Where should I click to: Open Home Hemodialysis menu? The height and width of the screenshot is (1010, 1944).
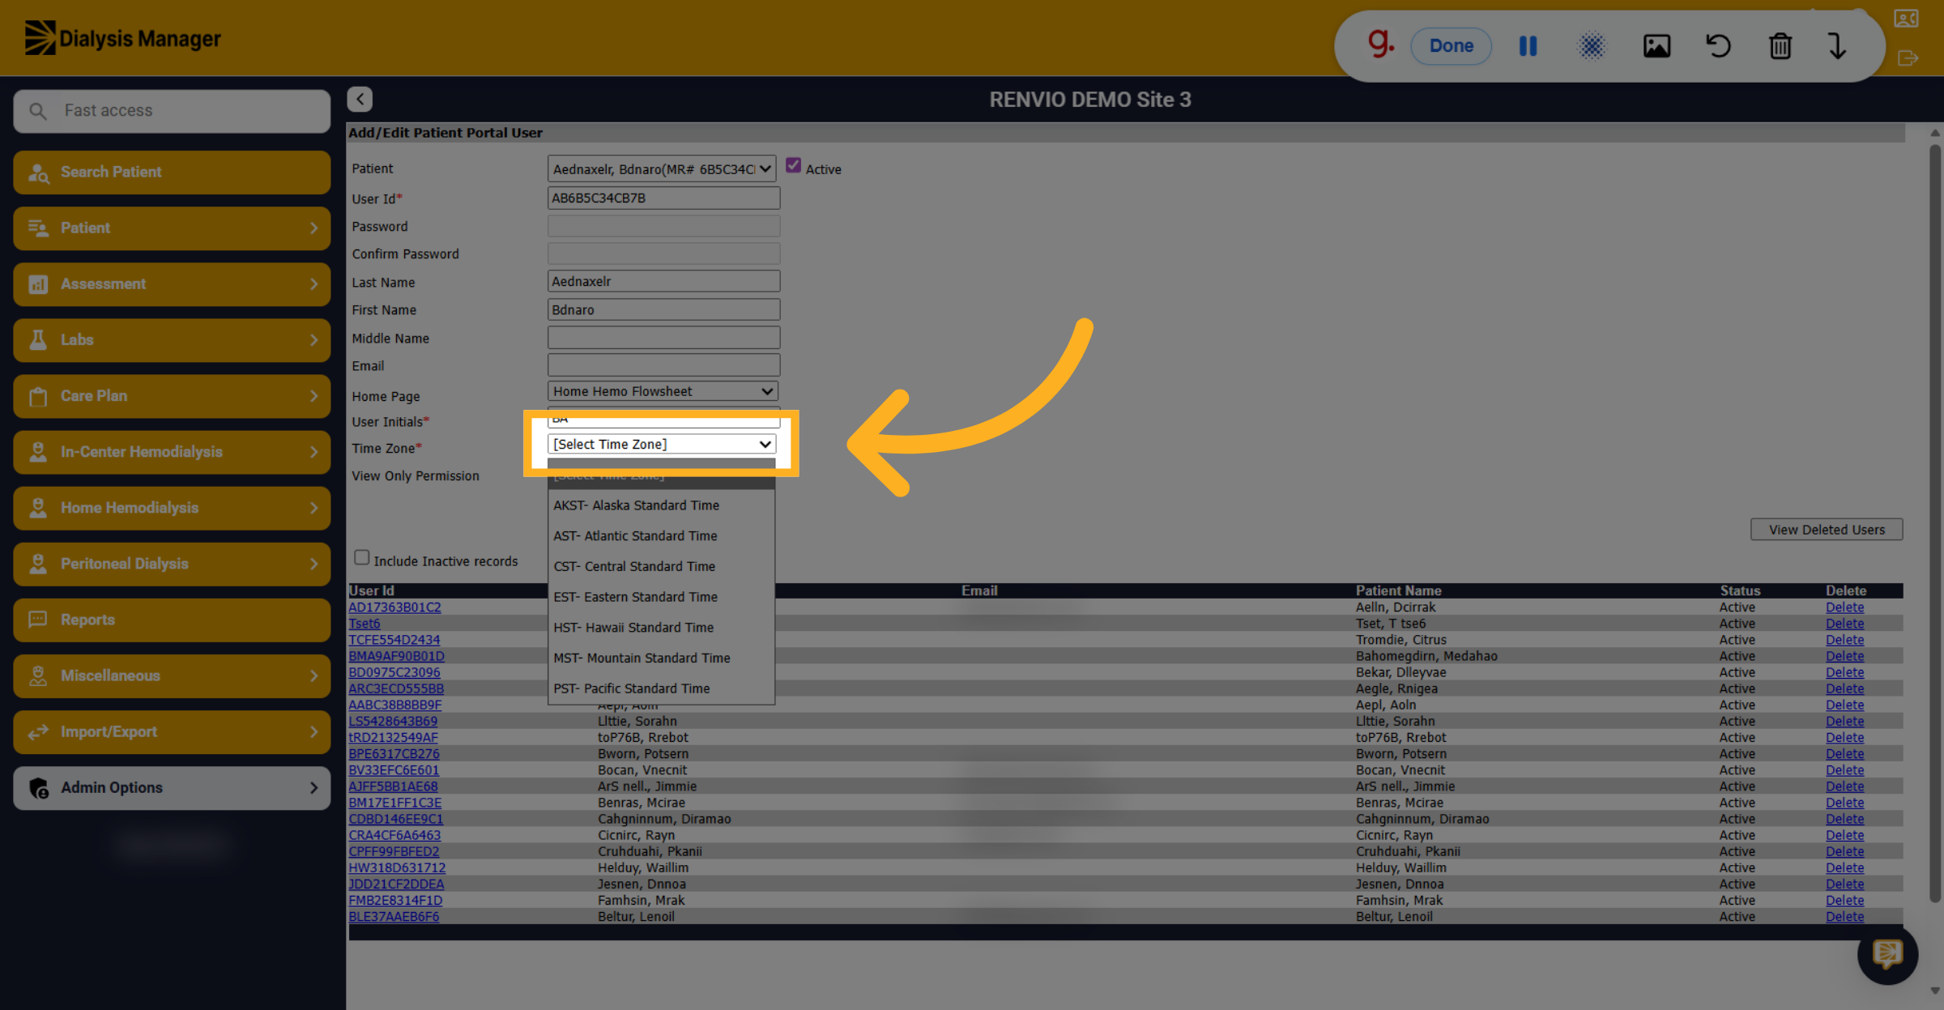tap(172, 508)
